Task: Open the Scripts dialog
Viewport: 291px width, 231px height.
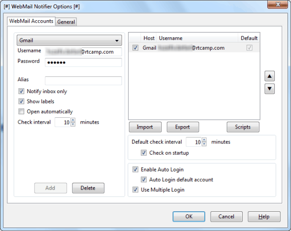Action: tap(243, 127)
